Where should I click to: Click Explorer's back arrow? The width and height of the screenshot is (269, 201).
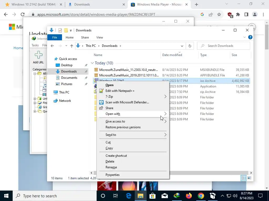coord(52,46)
